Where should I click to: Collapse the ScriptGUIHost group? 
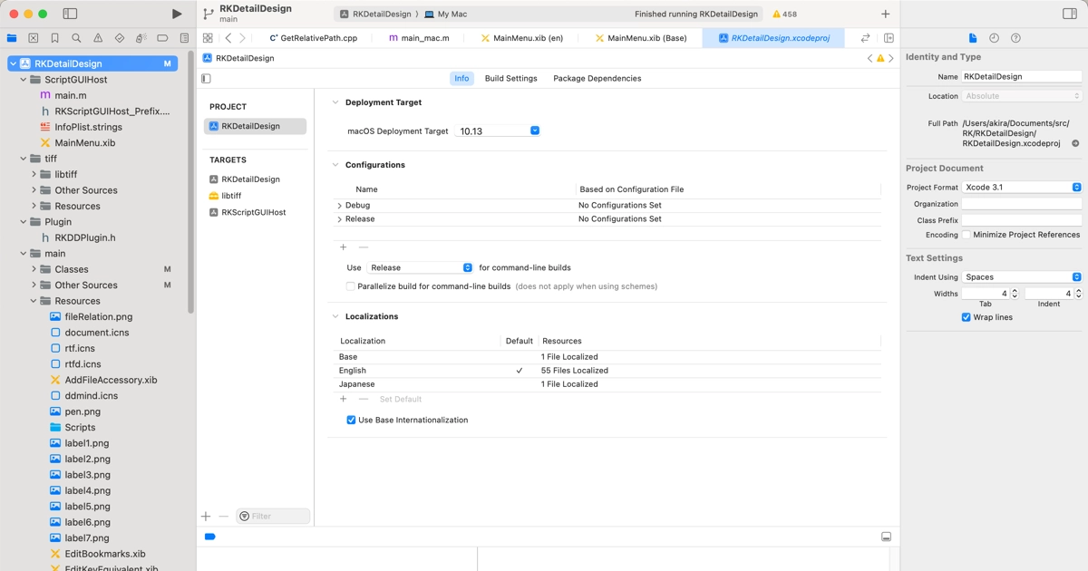24,80
